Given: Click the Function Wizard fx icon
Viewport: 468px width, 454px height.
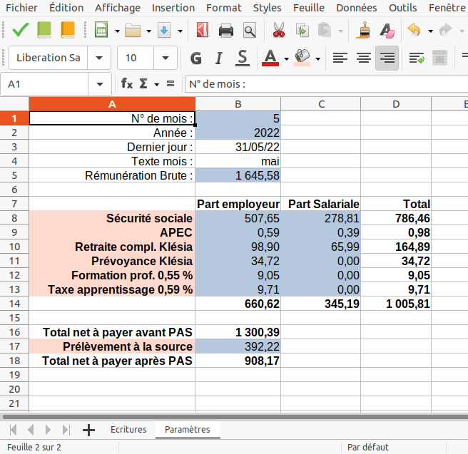Looking at the screenshot, I should tap(127, 84).
